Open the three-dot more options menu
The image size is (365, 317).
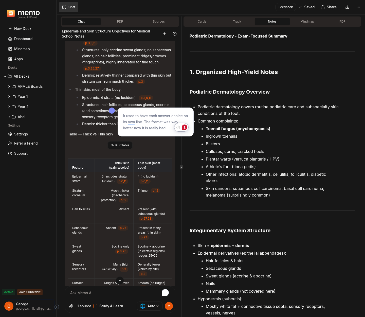pos(358,7)
